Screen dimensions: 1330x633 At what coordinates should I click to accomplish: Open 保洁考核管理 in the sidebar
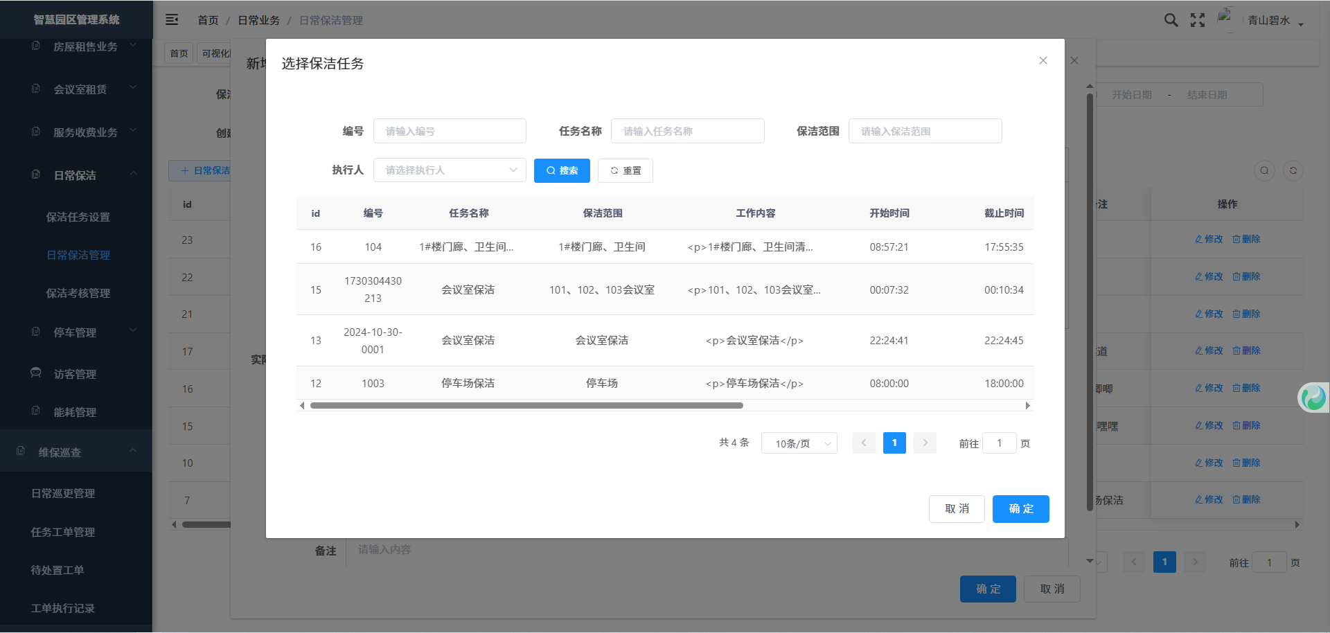tap(78, 294)
